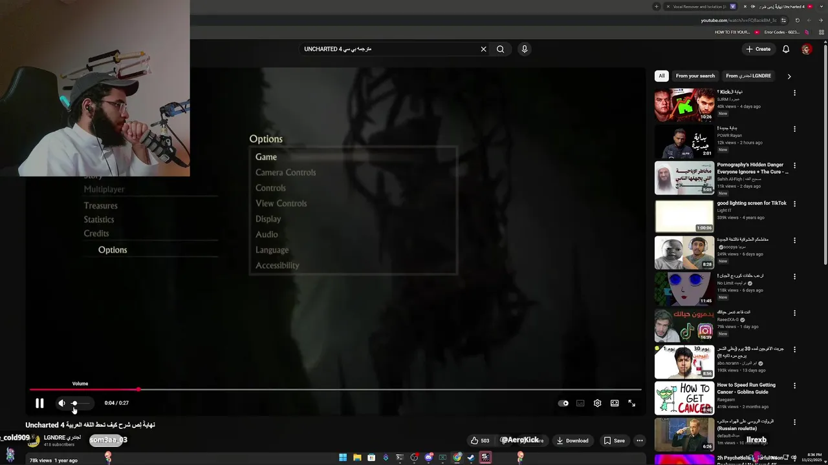Open YouTube notifications bell
Image resolution: width=828 pixels, height=465 pixels.
786,49
